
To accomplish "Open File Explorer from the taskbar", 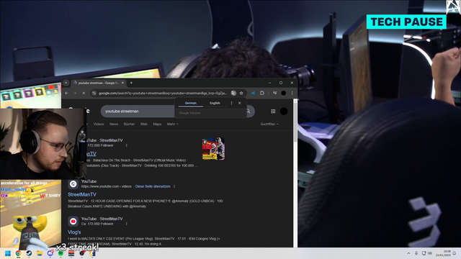I will [40, 253].
